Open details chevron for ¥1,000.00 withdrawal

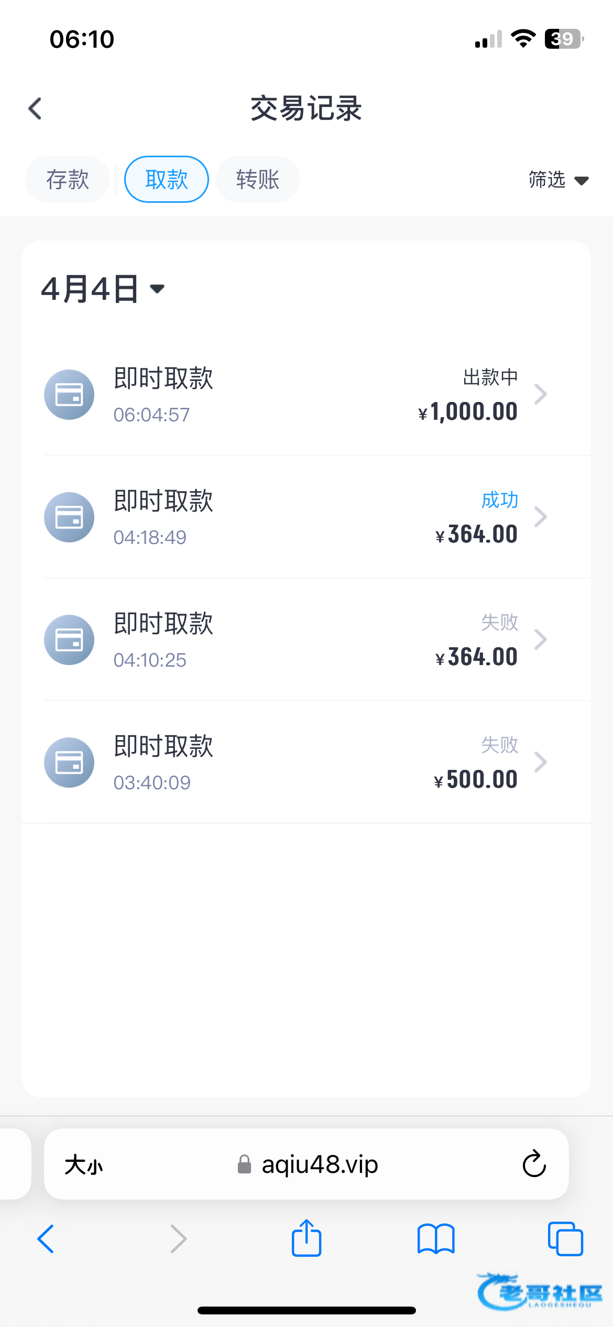pyautogui.click(x=540, y=395)
